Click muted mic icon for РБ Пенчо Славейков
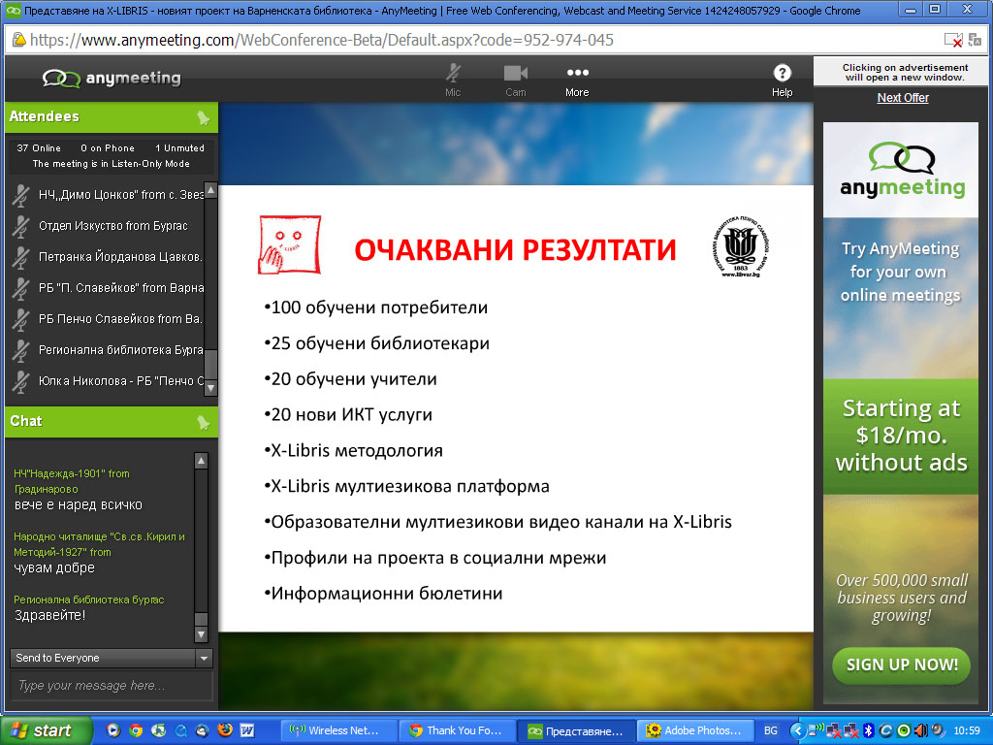The width and height of the screenshot is (993, 745). pos(21,319)
